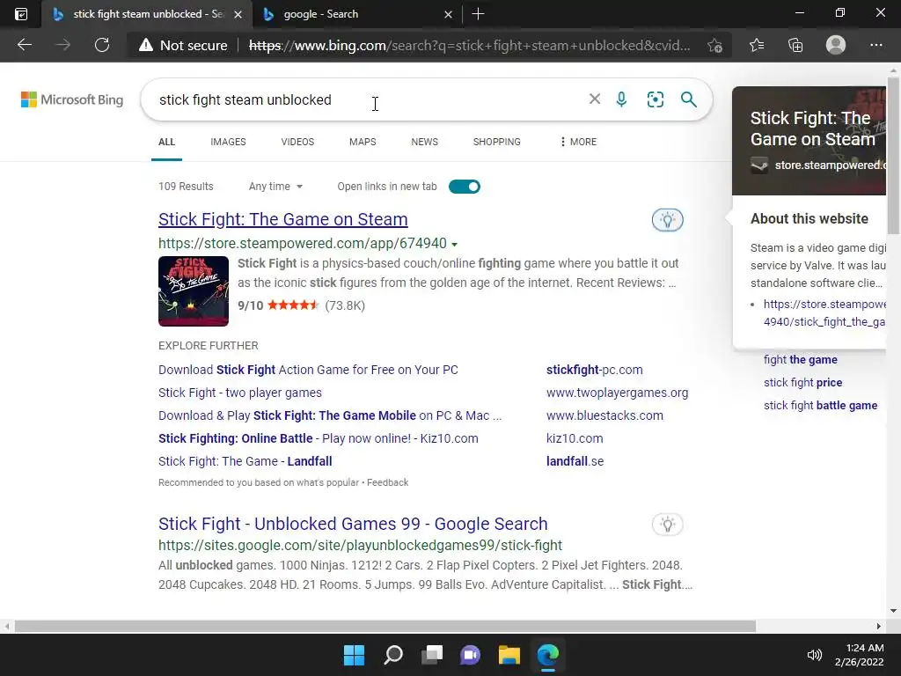901x676 pixels.
Task: Open Download & Play Stick Fight Mobile link
Action: [330, 415]
